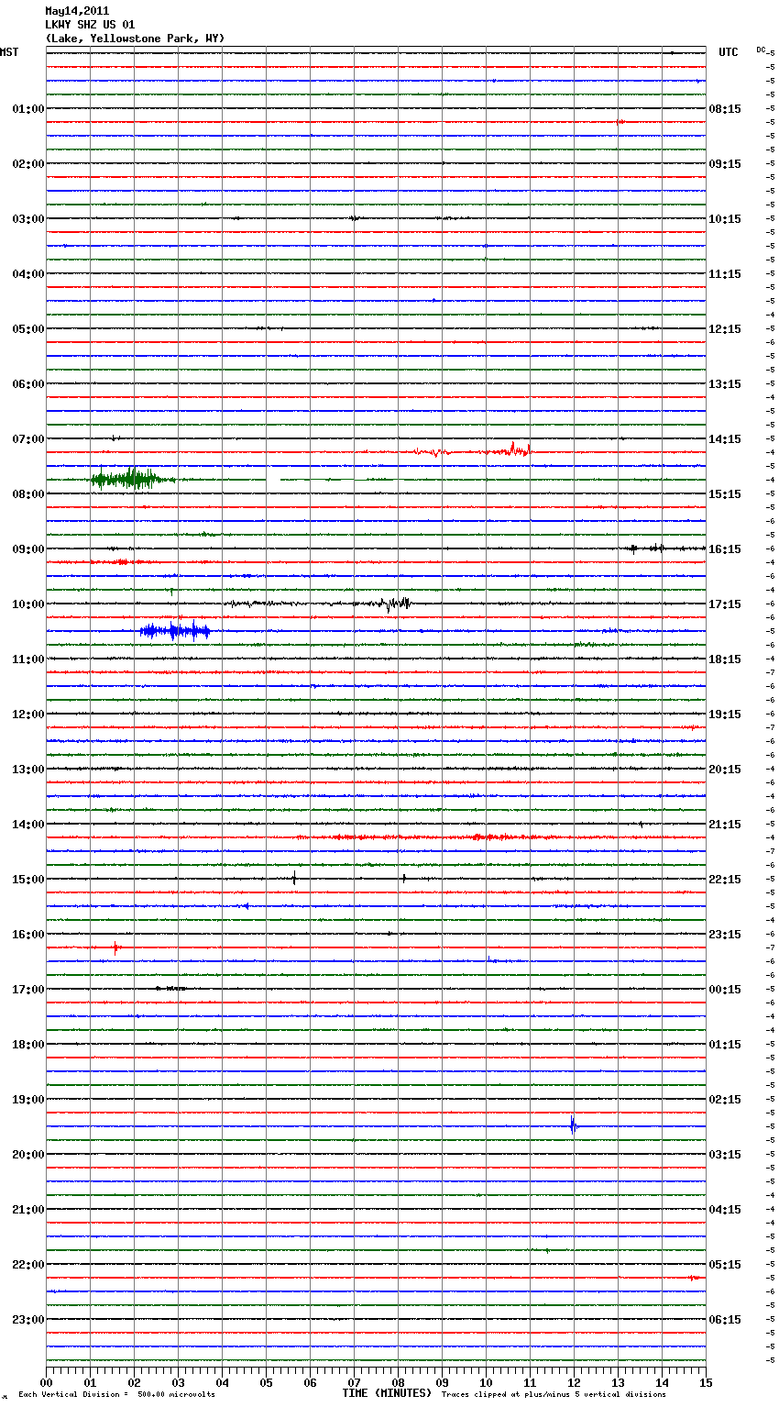The height and width of the screenshot is (1407, 779).
Task: Click the 10:15 UTC time label
Action: coord(725,219)
